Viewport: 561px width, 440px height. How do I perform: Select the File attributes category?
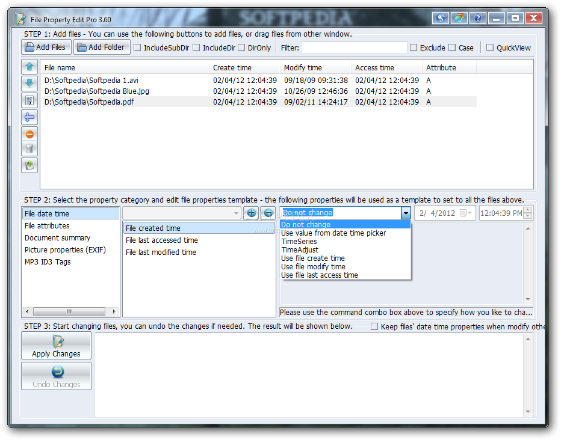pos(70,226)
